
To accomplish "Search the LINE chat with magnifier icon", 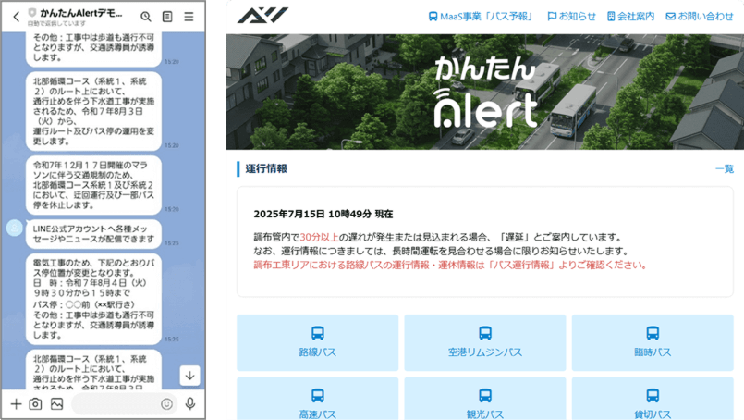I will [x=146, y=17].
